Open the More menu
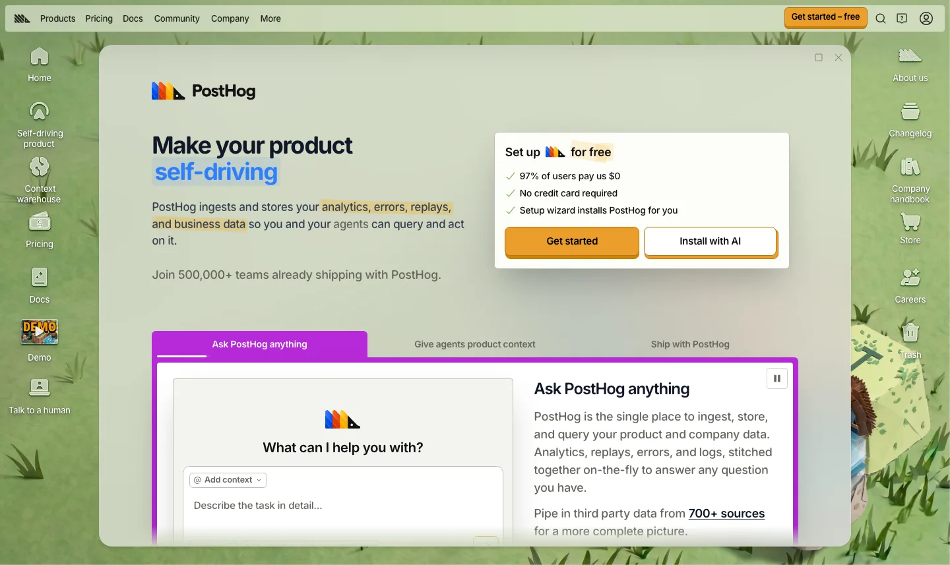Screen dimensions: 950x565 (x=270, y=18)
